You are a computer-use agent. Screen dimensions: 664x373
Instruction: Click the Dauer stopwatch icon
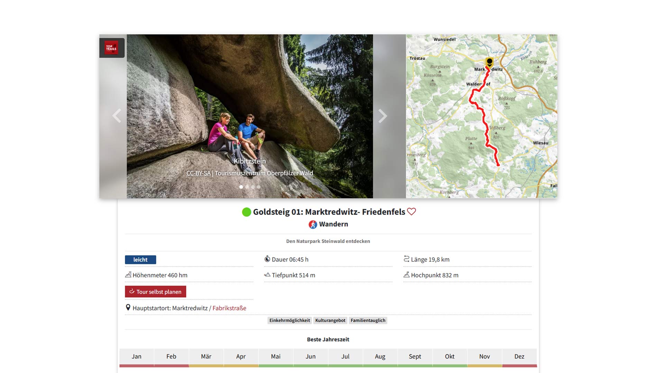click(267, 259)
